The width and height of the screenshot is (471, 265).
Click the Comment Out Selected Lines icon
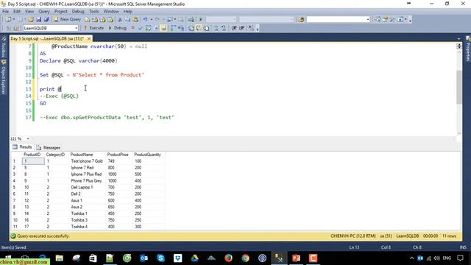point(216,28)
